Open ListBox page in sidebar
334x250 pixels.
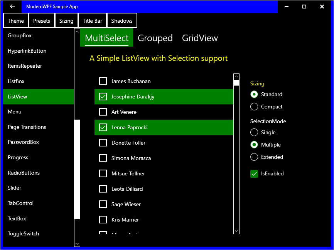pyautogui.click(x=39, y=81)
